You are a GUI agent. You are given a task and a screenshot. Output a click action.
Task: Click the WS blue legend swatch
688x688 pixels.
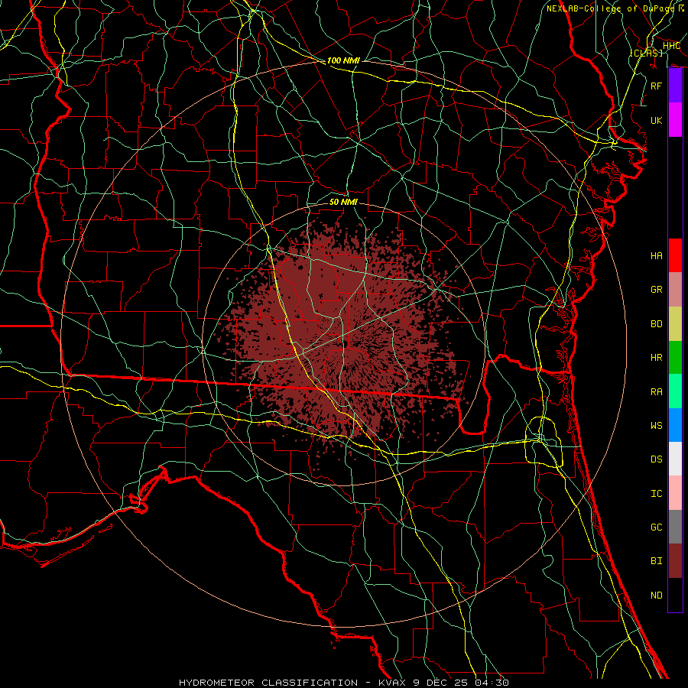(675, 425)
